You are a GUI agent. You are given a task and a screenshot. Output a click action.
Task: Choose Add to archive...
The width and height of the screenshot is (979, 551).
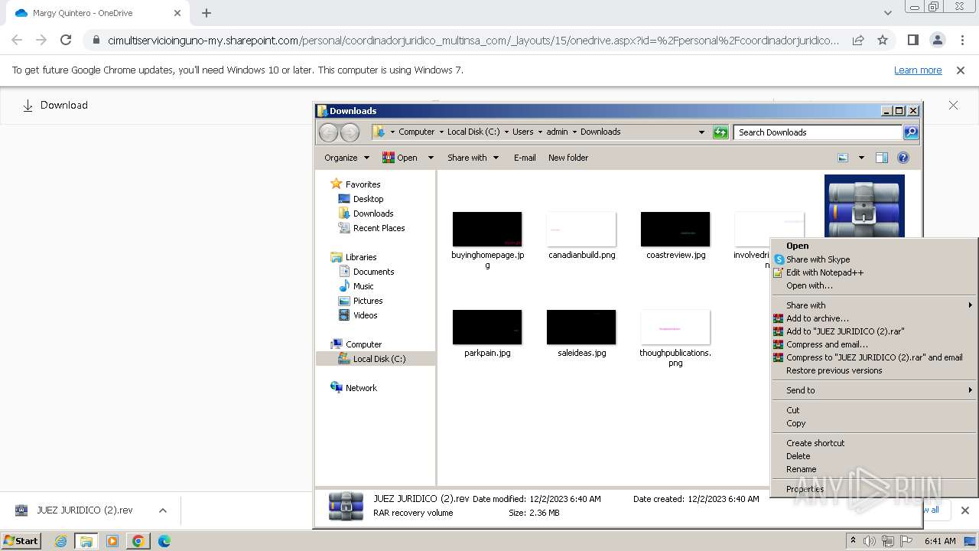click(x=874, y=318)
